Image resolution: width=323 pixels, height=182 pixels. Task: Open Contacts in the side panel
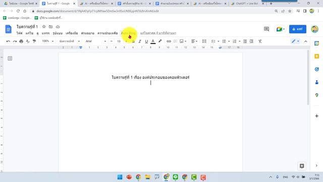tap(316, 82)
